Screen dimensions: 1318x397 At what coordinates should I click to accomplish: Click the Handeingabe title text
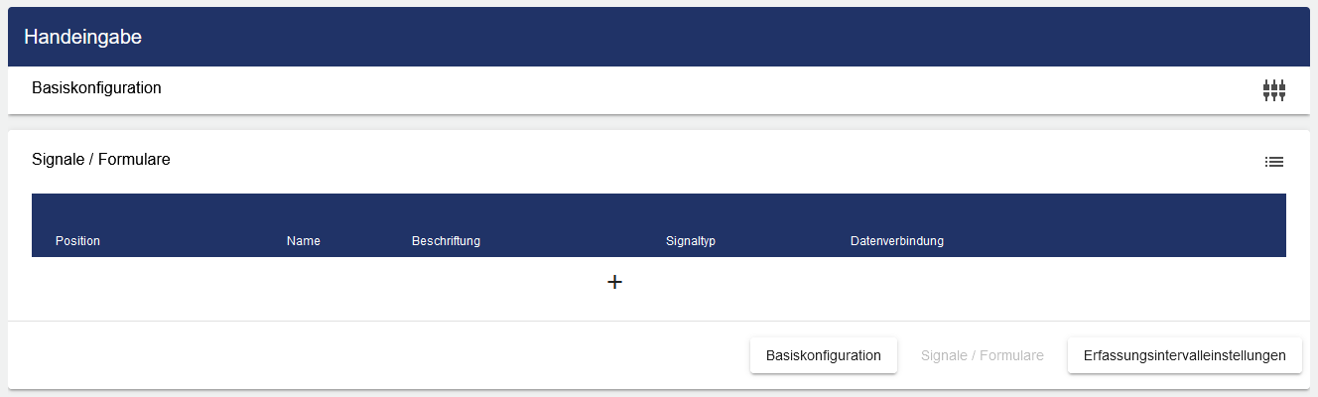(82, 37)
